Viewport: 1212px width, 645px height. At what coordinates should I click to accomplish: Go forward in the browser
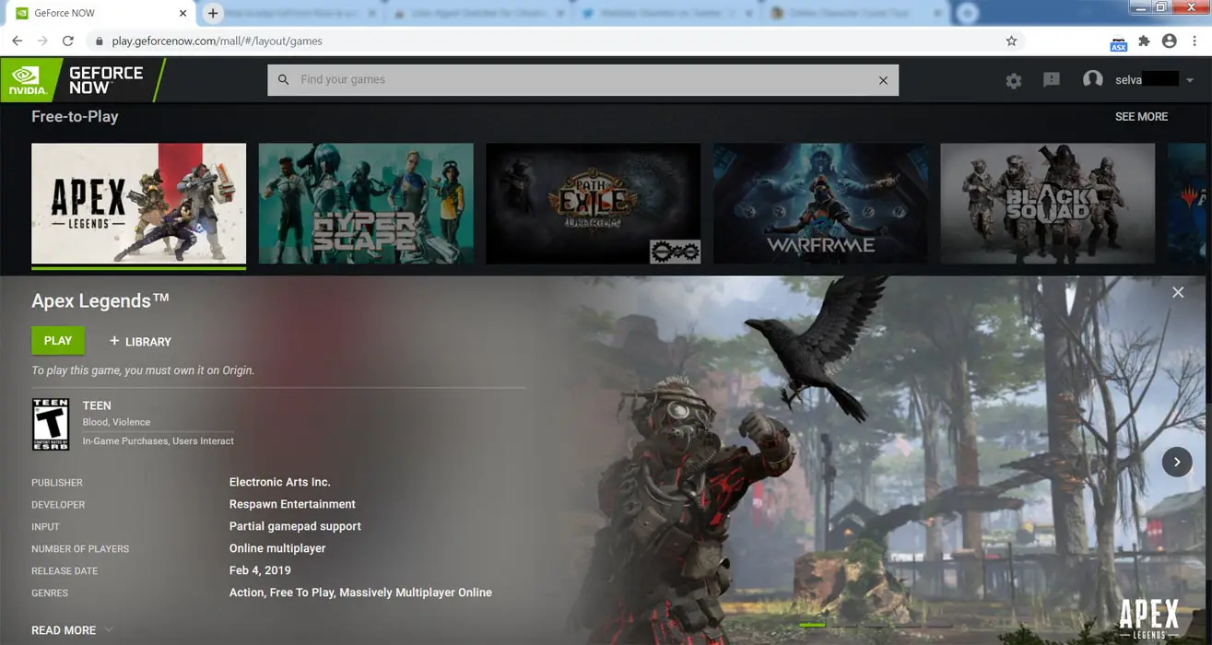click(x=42, y=41)
